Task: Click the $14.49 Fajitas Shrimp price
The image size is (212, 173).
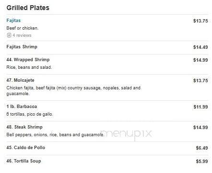Action: click(200, 47)
